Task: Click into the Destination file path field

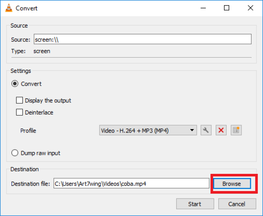Action: 131,184
